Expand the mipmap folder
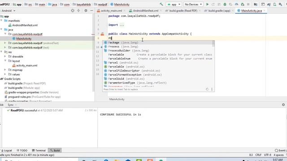 [5, 70]
